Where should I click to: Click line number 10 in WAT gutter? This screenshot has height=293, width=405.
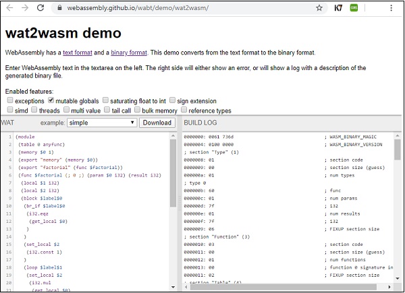pyautogui.click(x=9, y=206)
